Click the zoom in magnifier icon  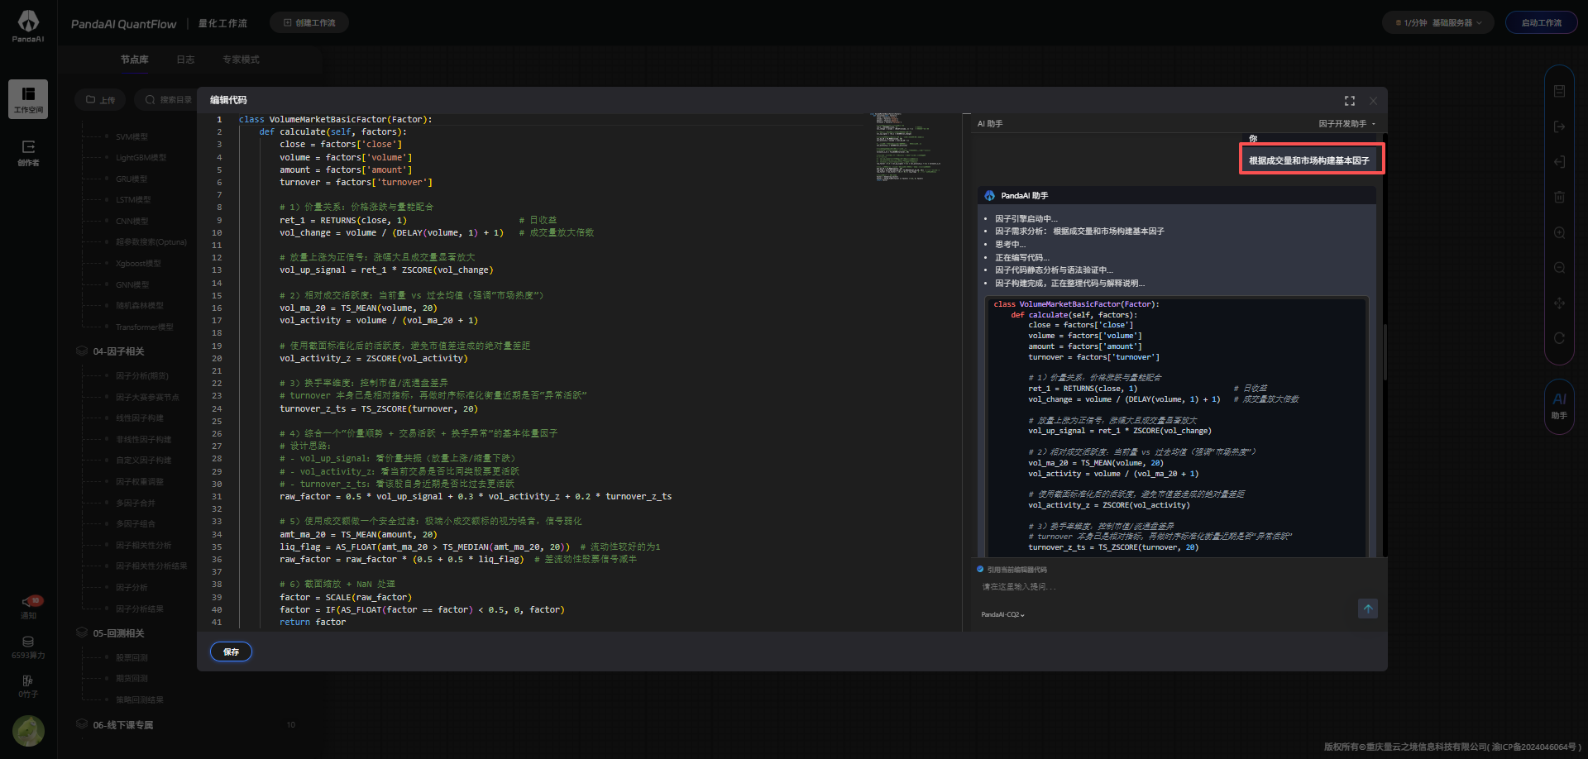[1559, 233]
